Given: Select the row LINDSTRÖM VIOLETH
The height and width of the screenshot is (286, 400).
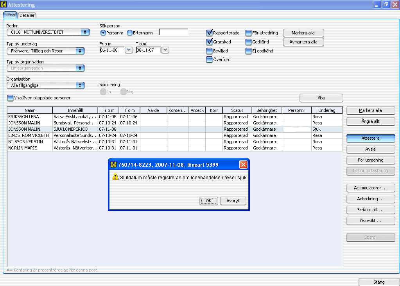Looking at the screenshot, I should 175,135.
